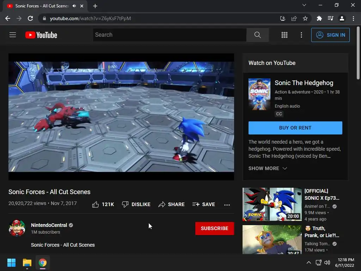The image size is (361, 271).
Task: Open the Sonic The Hedgehog movie poster
Action: coord(259,94)
